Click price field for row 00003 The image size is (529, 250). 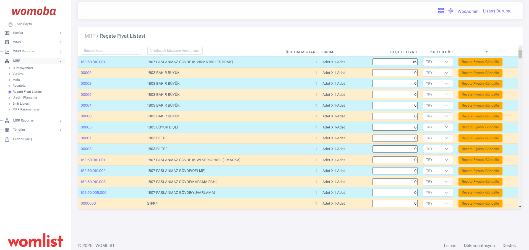[395, 149]
